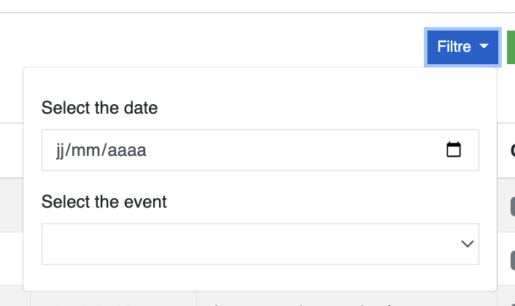
Task: Toggle the blue Filtre dropdown button
Action: pos(462,47)
